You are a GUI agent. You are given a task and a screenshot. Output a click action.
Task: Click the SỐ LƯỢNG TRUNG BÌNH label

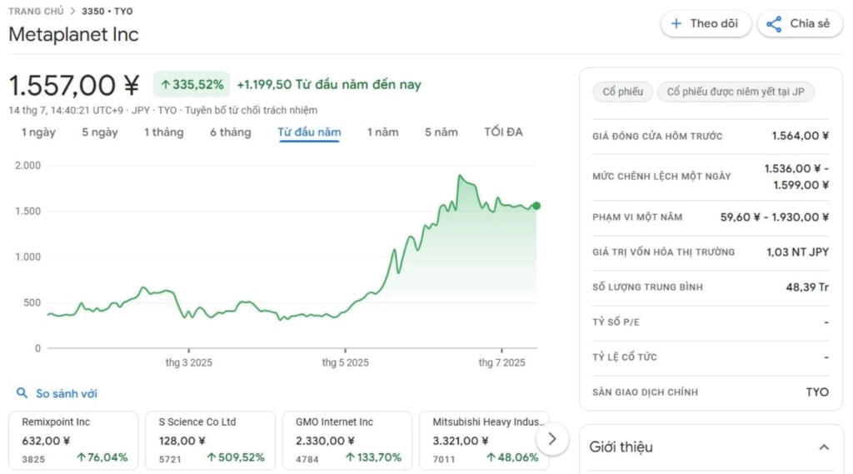pos(647,287)
